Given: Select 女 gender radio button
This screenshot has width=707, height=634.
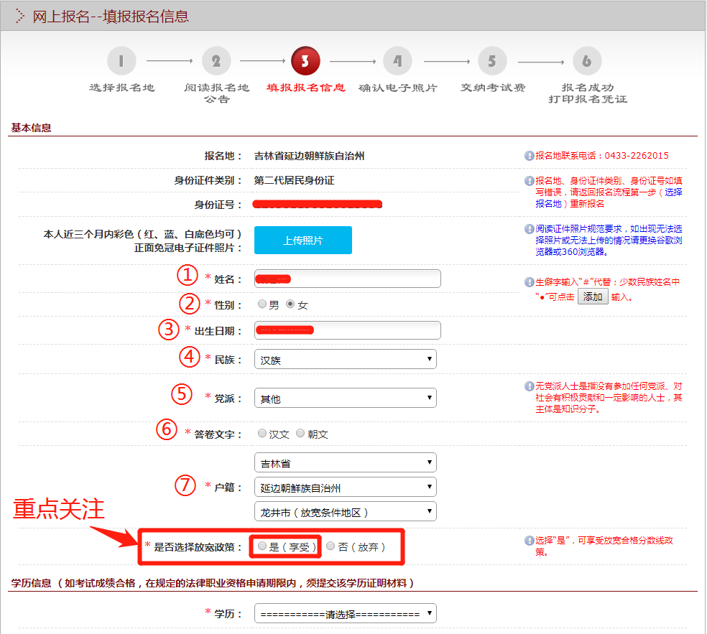Looking at the screenshot, I should (291, 304).
